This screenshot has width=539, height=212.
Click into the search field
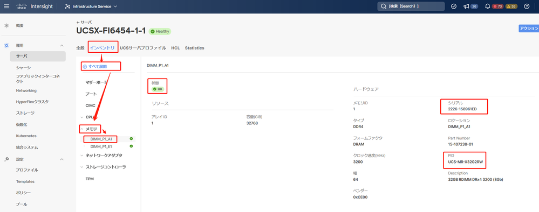pos(411,6)
